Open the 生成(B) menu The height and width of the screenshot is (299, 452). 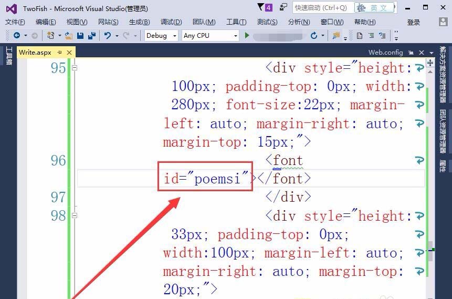point(140,22)
